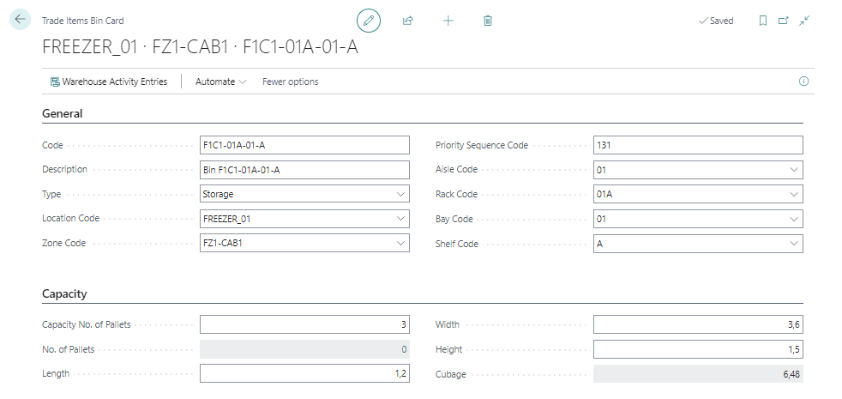
Task: Expand the Zone Code dropdown
Action: coord(401,245)
